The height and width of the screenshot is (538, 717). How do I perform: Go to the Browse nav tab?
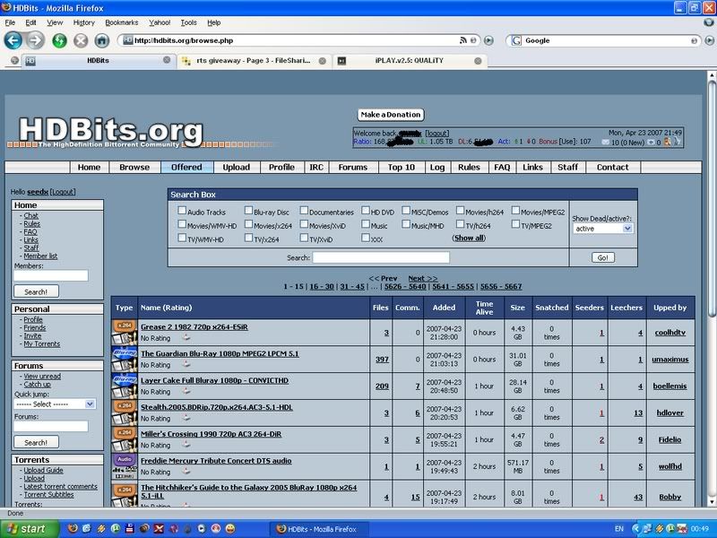click(x=134, y=168)
